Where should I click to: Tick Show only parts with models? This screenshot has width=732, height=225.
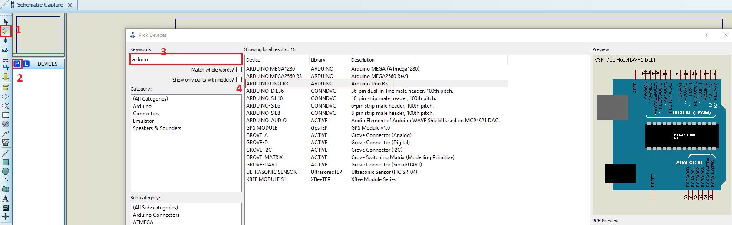click(239, 80)
